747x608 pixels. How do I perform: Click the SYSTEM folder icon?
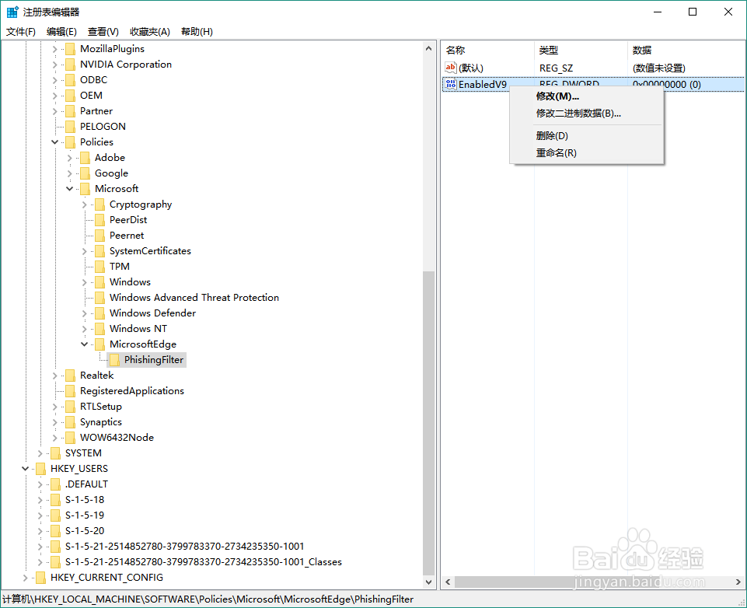pyautogui.click(x=55, y=453)
